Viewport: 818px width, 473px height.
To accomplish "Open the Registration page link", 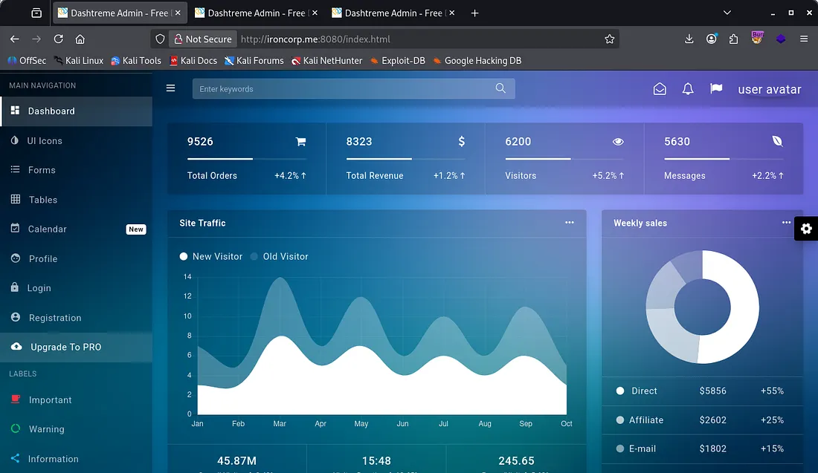I will click(55, 318).
